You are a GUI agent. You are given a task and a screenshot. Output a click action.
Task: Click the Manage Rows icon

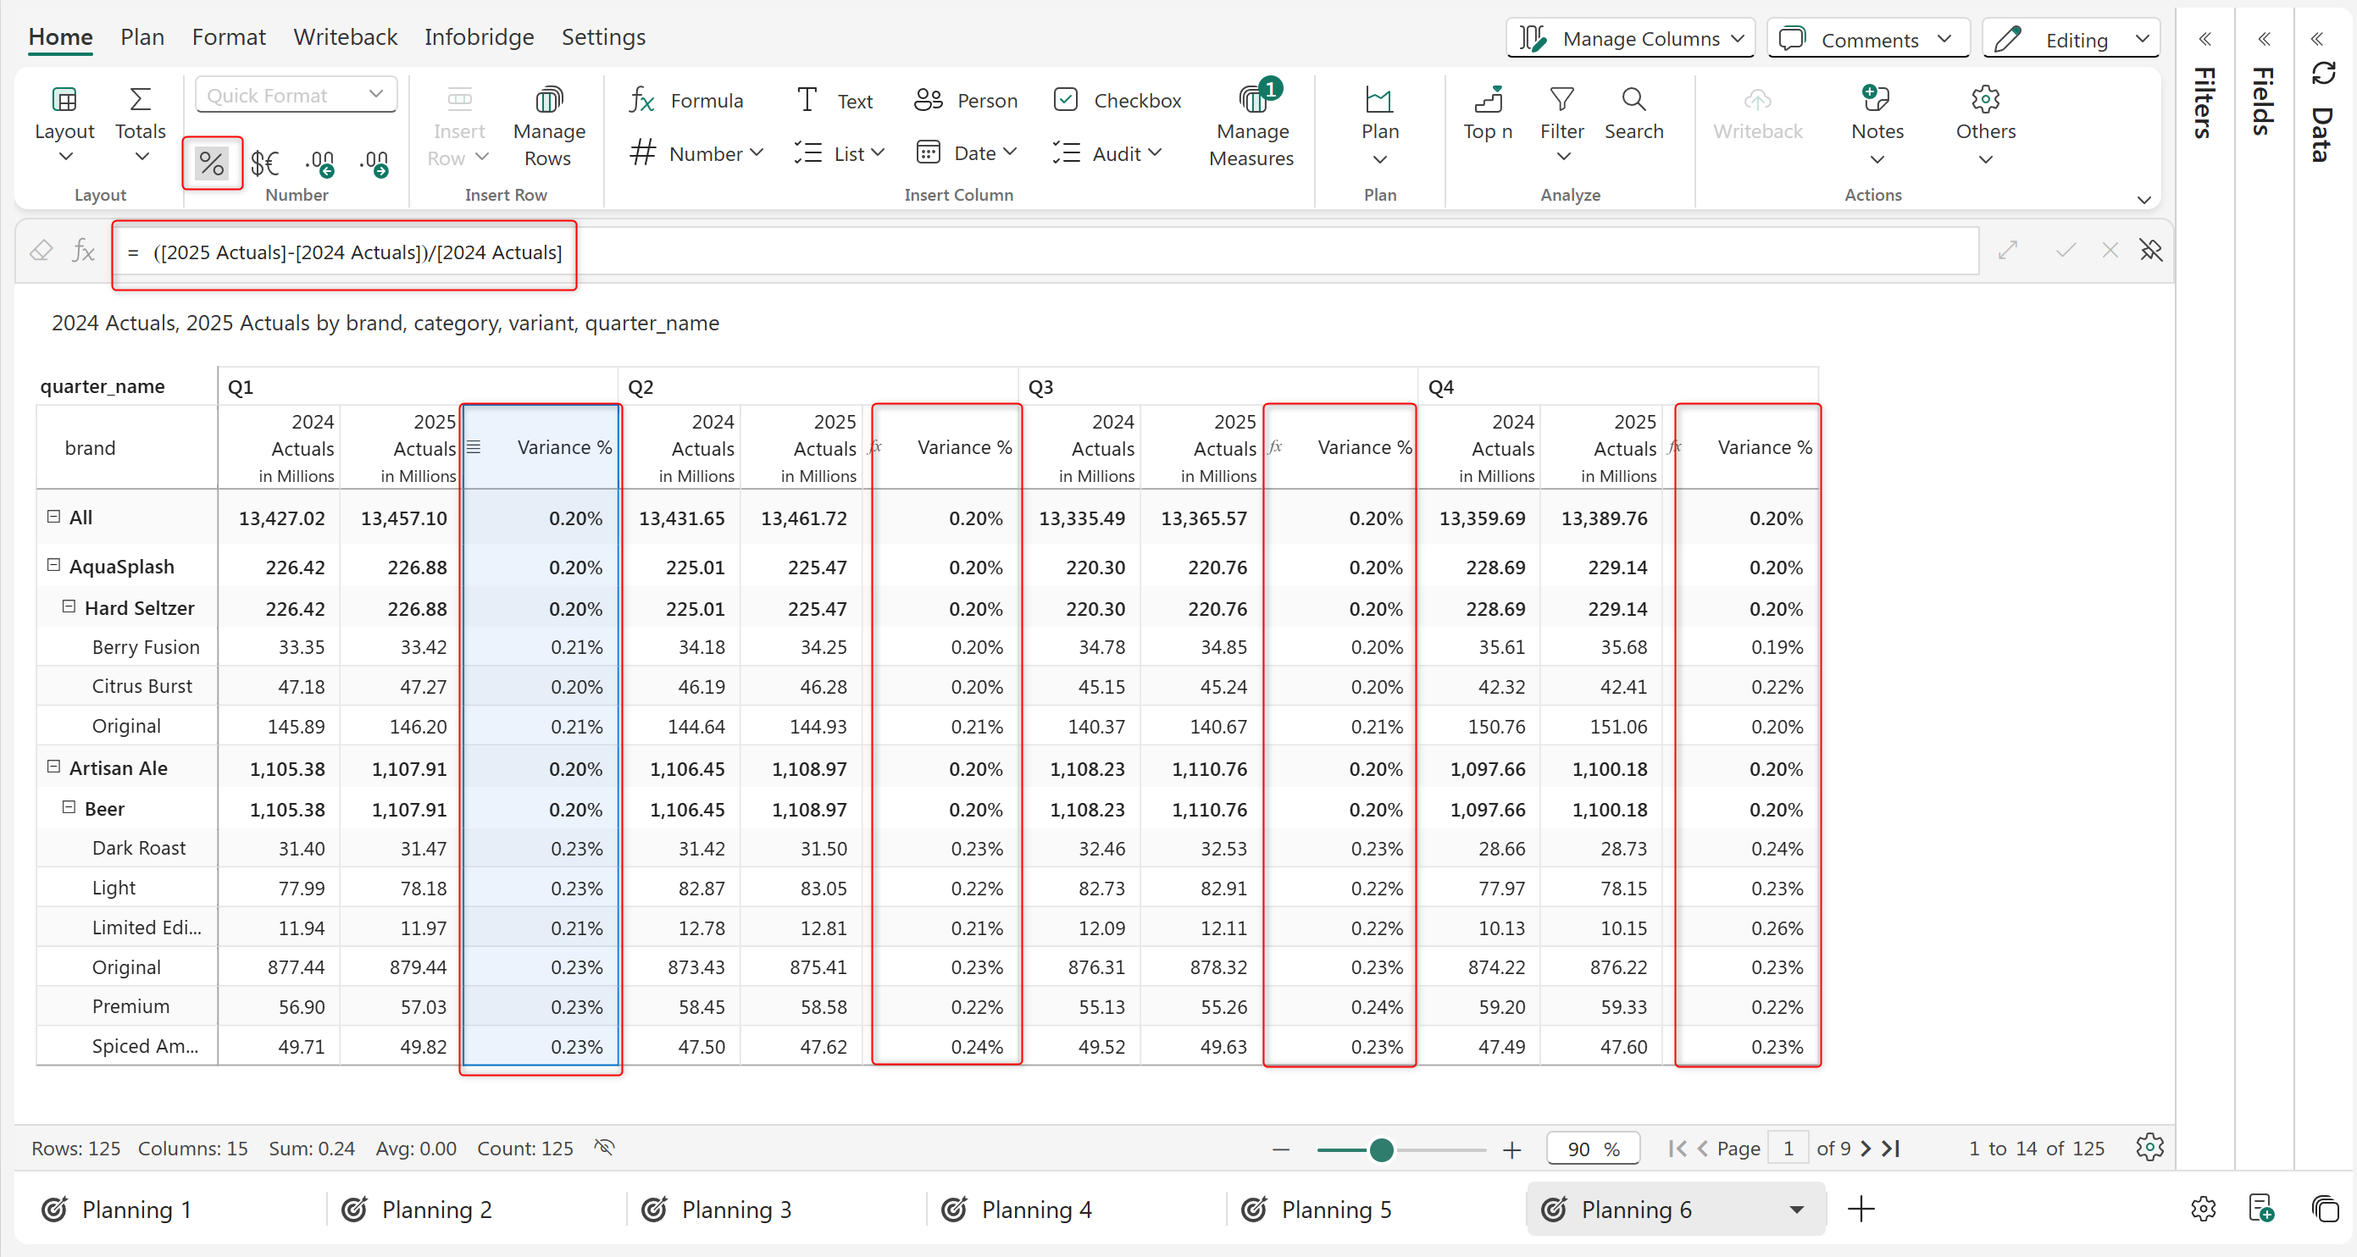(548, 125)
